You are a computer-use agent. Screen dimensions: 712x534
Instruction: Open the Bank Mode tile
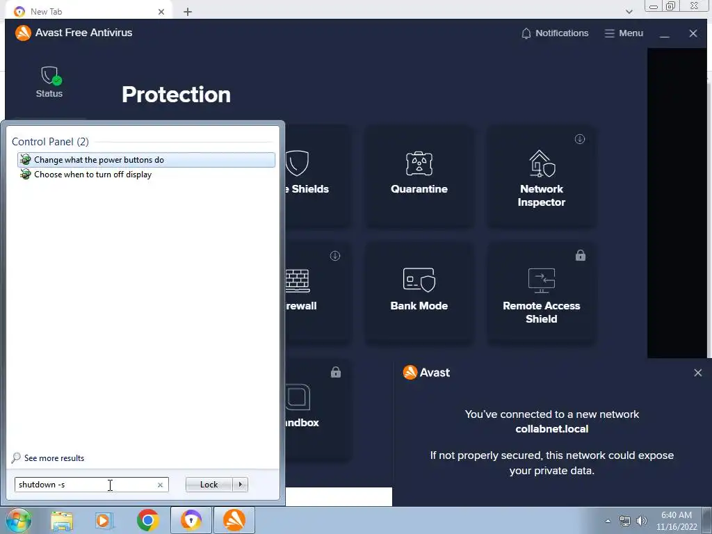(419, 293)
